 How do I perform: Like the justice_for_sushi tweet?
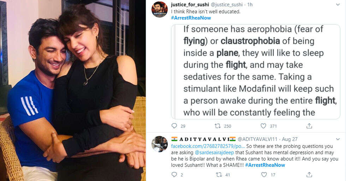tap(263, 126)
